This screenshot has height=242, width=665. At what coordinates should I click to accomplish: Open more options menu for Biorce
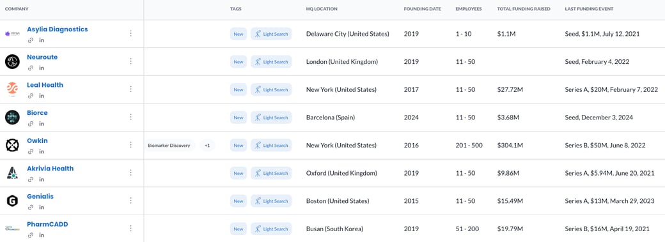point(130,117)
